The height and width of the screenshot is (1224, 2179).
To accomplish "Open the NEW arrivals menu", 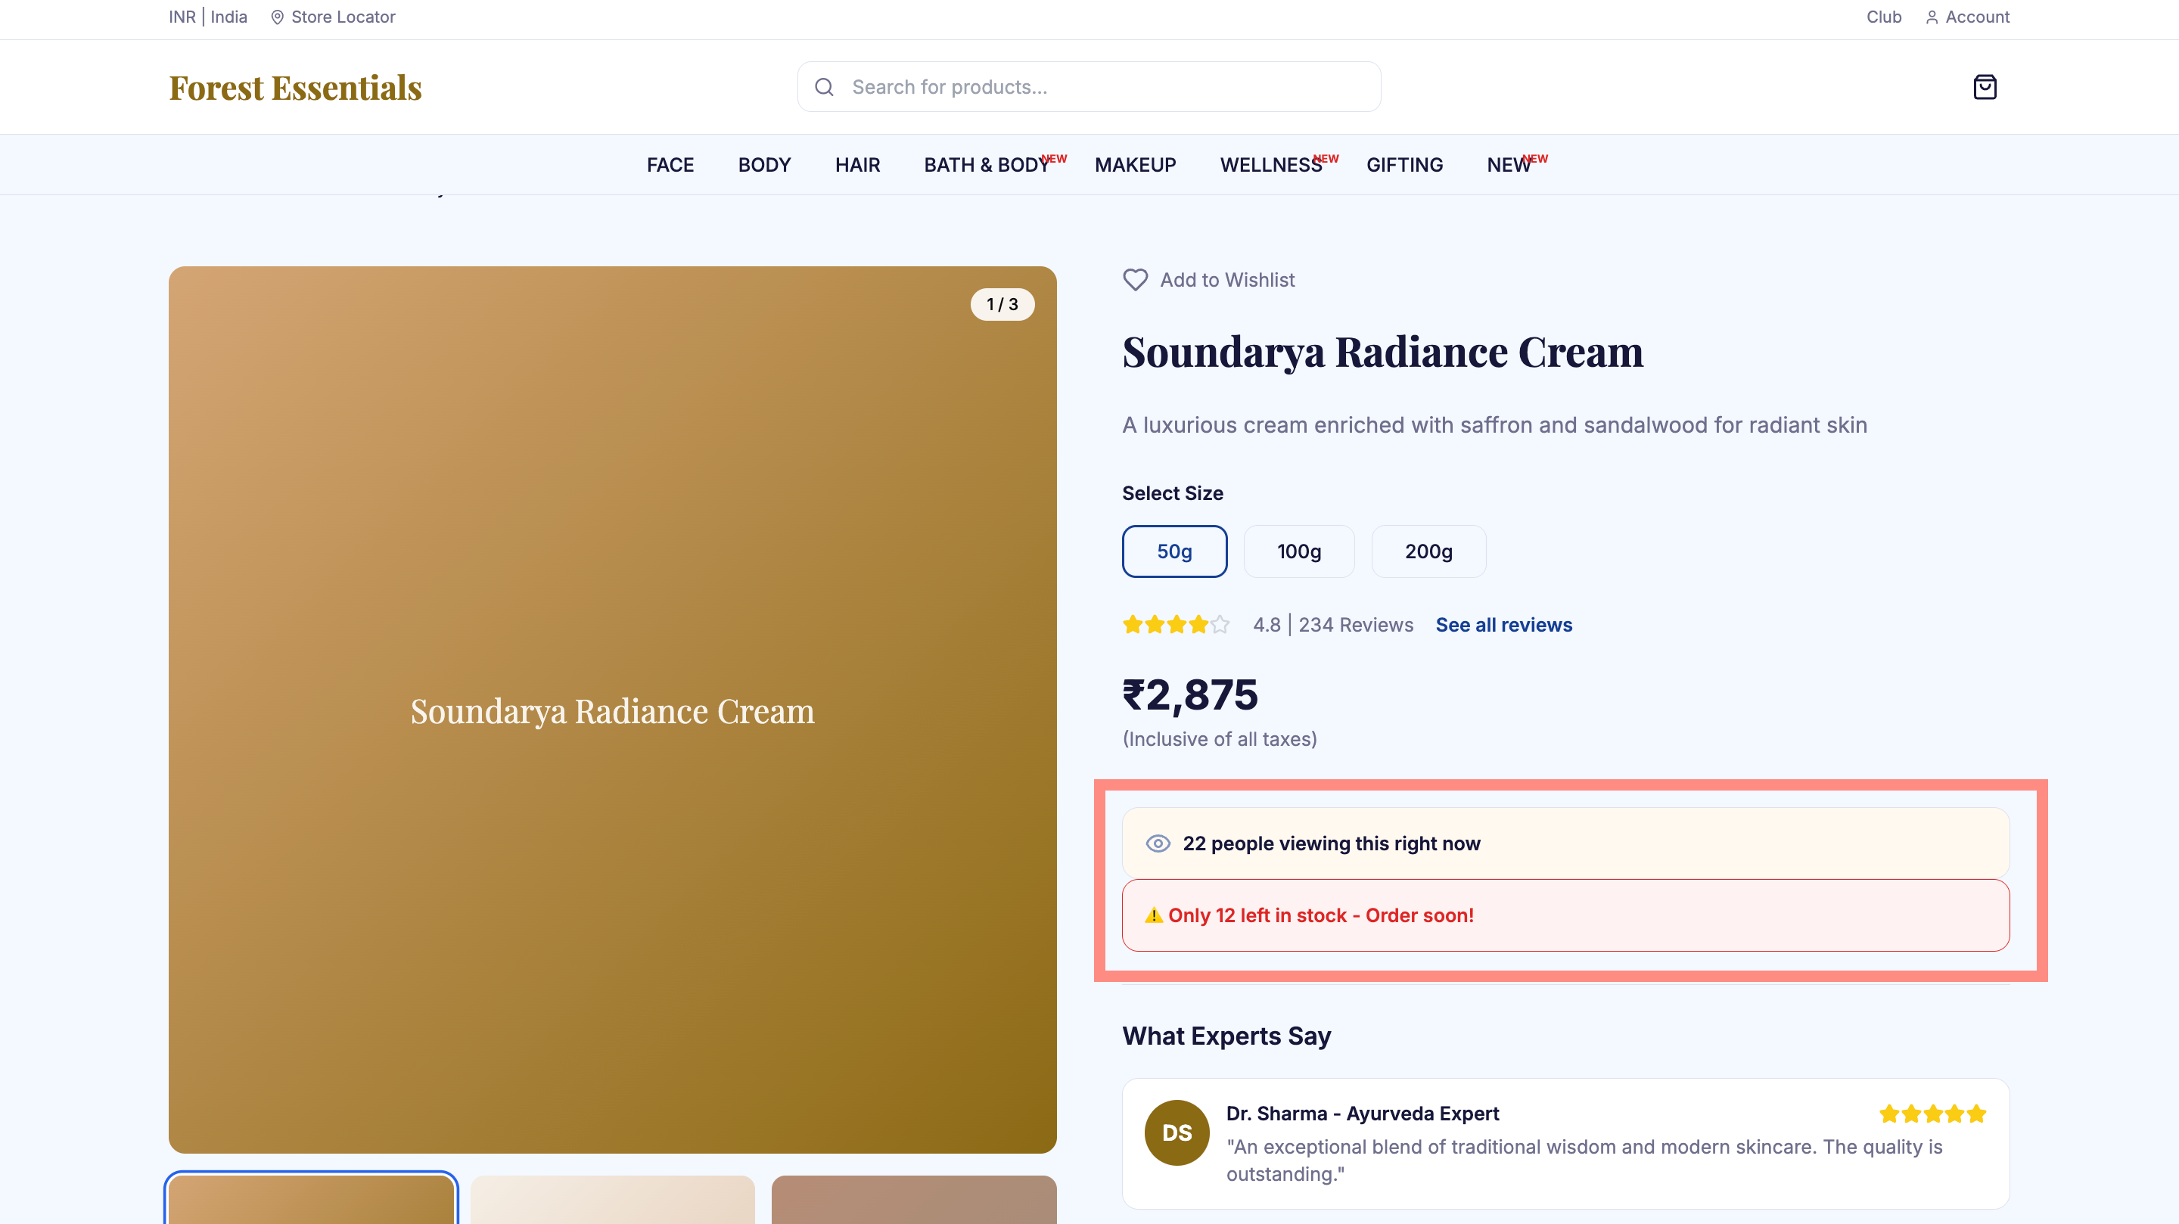I will [x=1509, y=165].
